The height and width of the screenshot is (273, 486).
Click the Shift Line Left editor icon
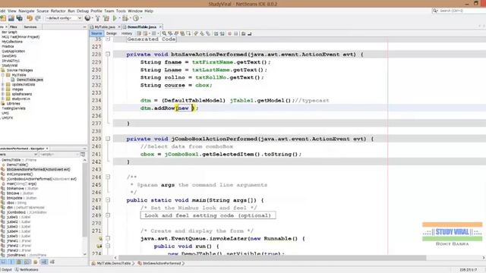click(216, 33)
